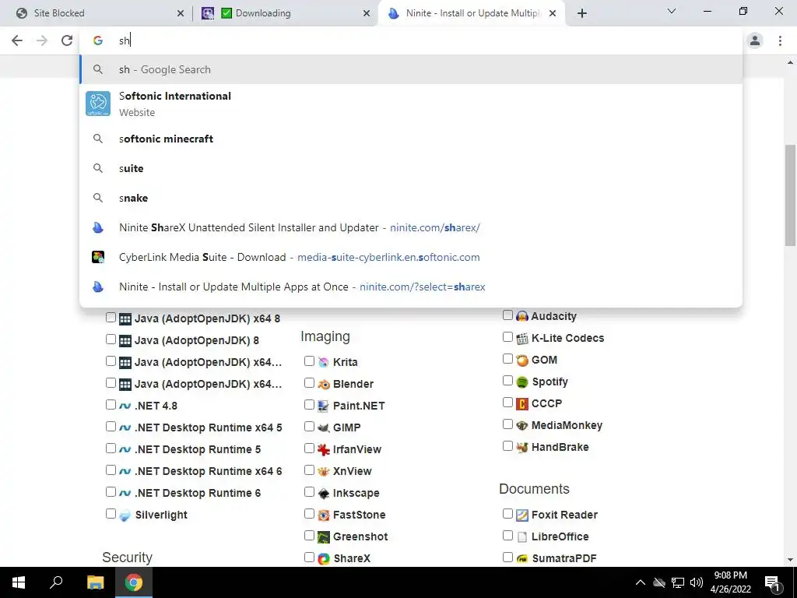Viewport: 797px width, 598px height.
Task: Tick the LibreOffice checkbox
Action: pyautogui.click(x=507, y=536)
